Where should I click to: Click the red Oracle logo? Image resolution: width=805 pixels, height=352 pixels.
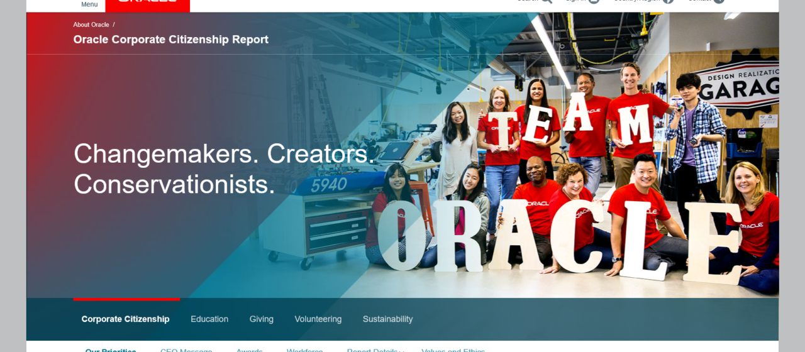click(x=147, y=5)
